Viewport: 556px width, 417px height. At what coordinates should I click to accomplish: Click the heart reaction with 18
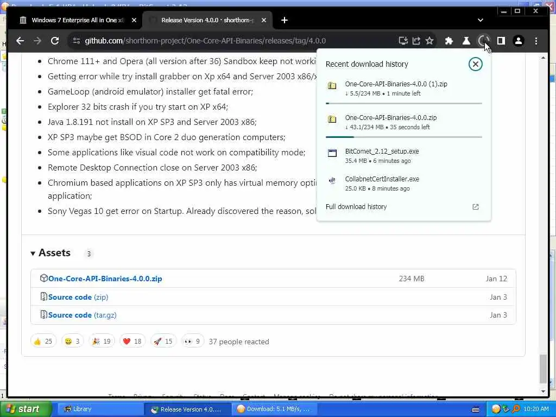[132, 341]
